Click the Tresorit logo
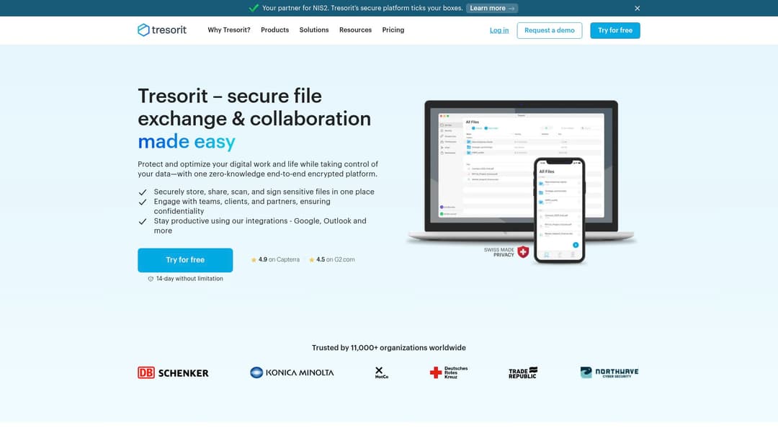The height and width of the screenshot is (438, 778). (162, 30)
